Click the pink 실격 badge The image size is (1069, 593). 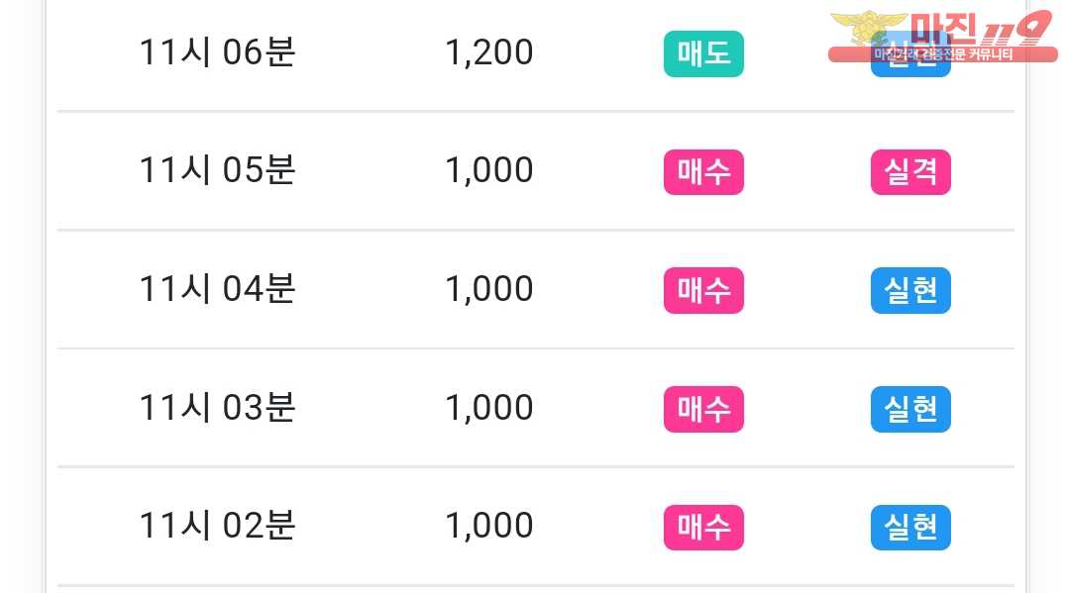coord(910,172)
